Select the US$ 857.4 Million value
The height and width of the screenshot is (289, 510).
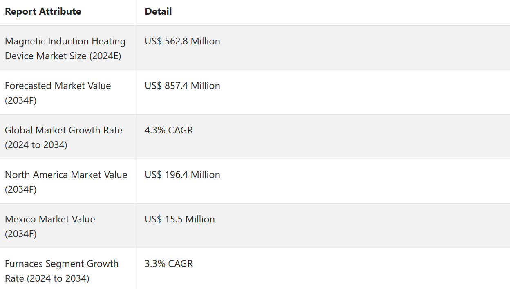point(182,86)
